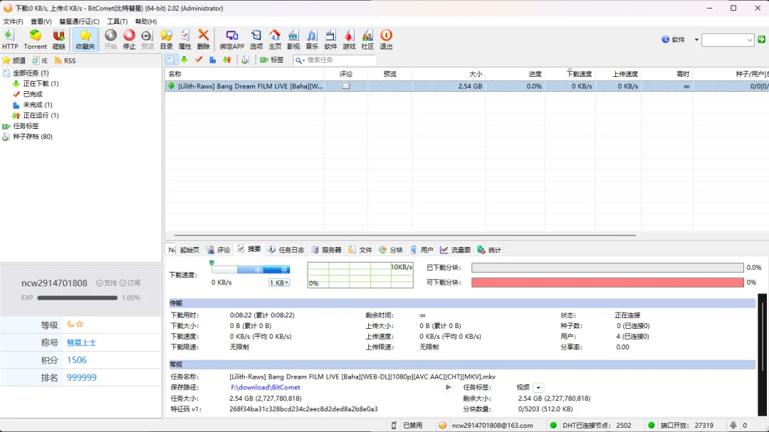Open save path F:\download\BitComet link
The image size is (769, 432).
tap(266, 387)
